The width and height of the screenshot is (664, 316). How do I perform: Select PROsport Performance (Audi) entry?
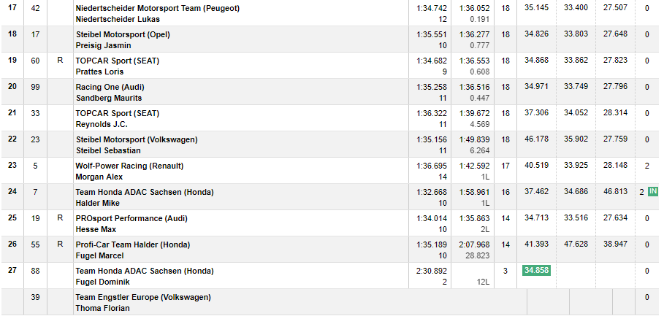(131, 218)
